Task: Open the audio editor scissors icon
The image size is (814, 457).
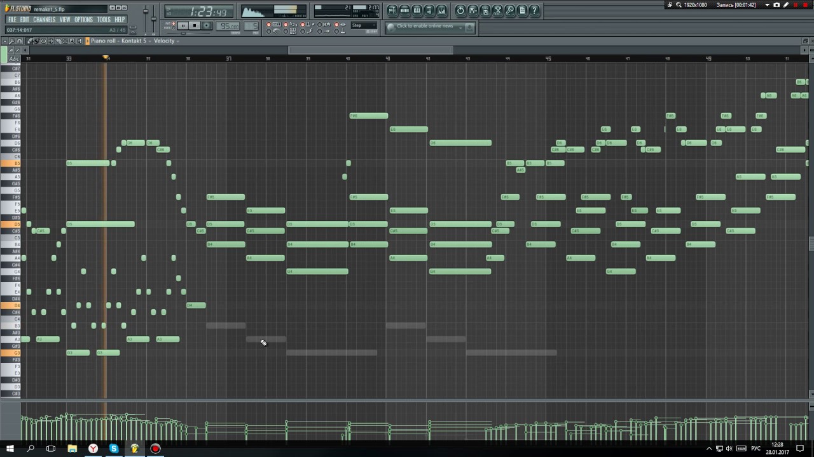Action: tap(498, 10)
